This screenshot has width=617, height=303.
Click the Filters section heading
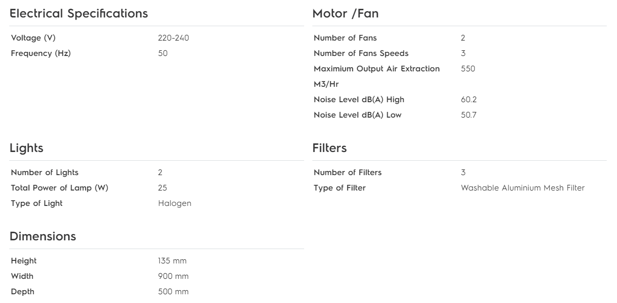pos(329,148)
